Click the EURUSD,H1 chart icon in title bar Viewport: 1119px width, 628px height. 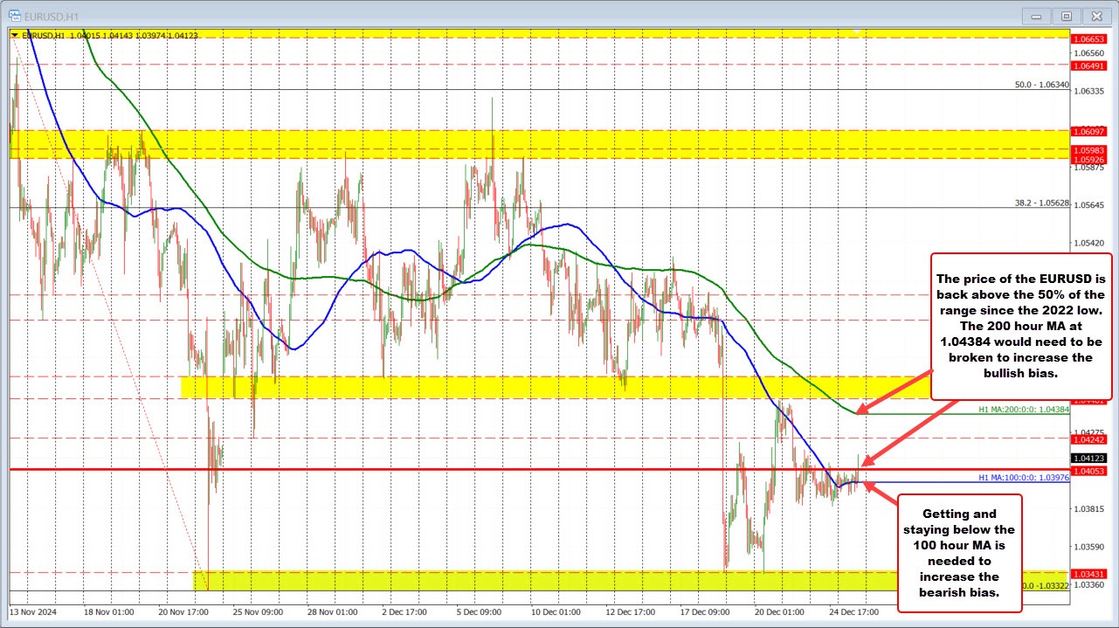[14, 15]
